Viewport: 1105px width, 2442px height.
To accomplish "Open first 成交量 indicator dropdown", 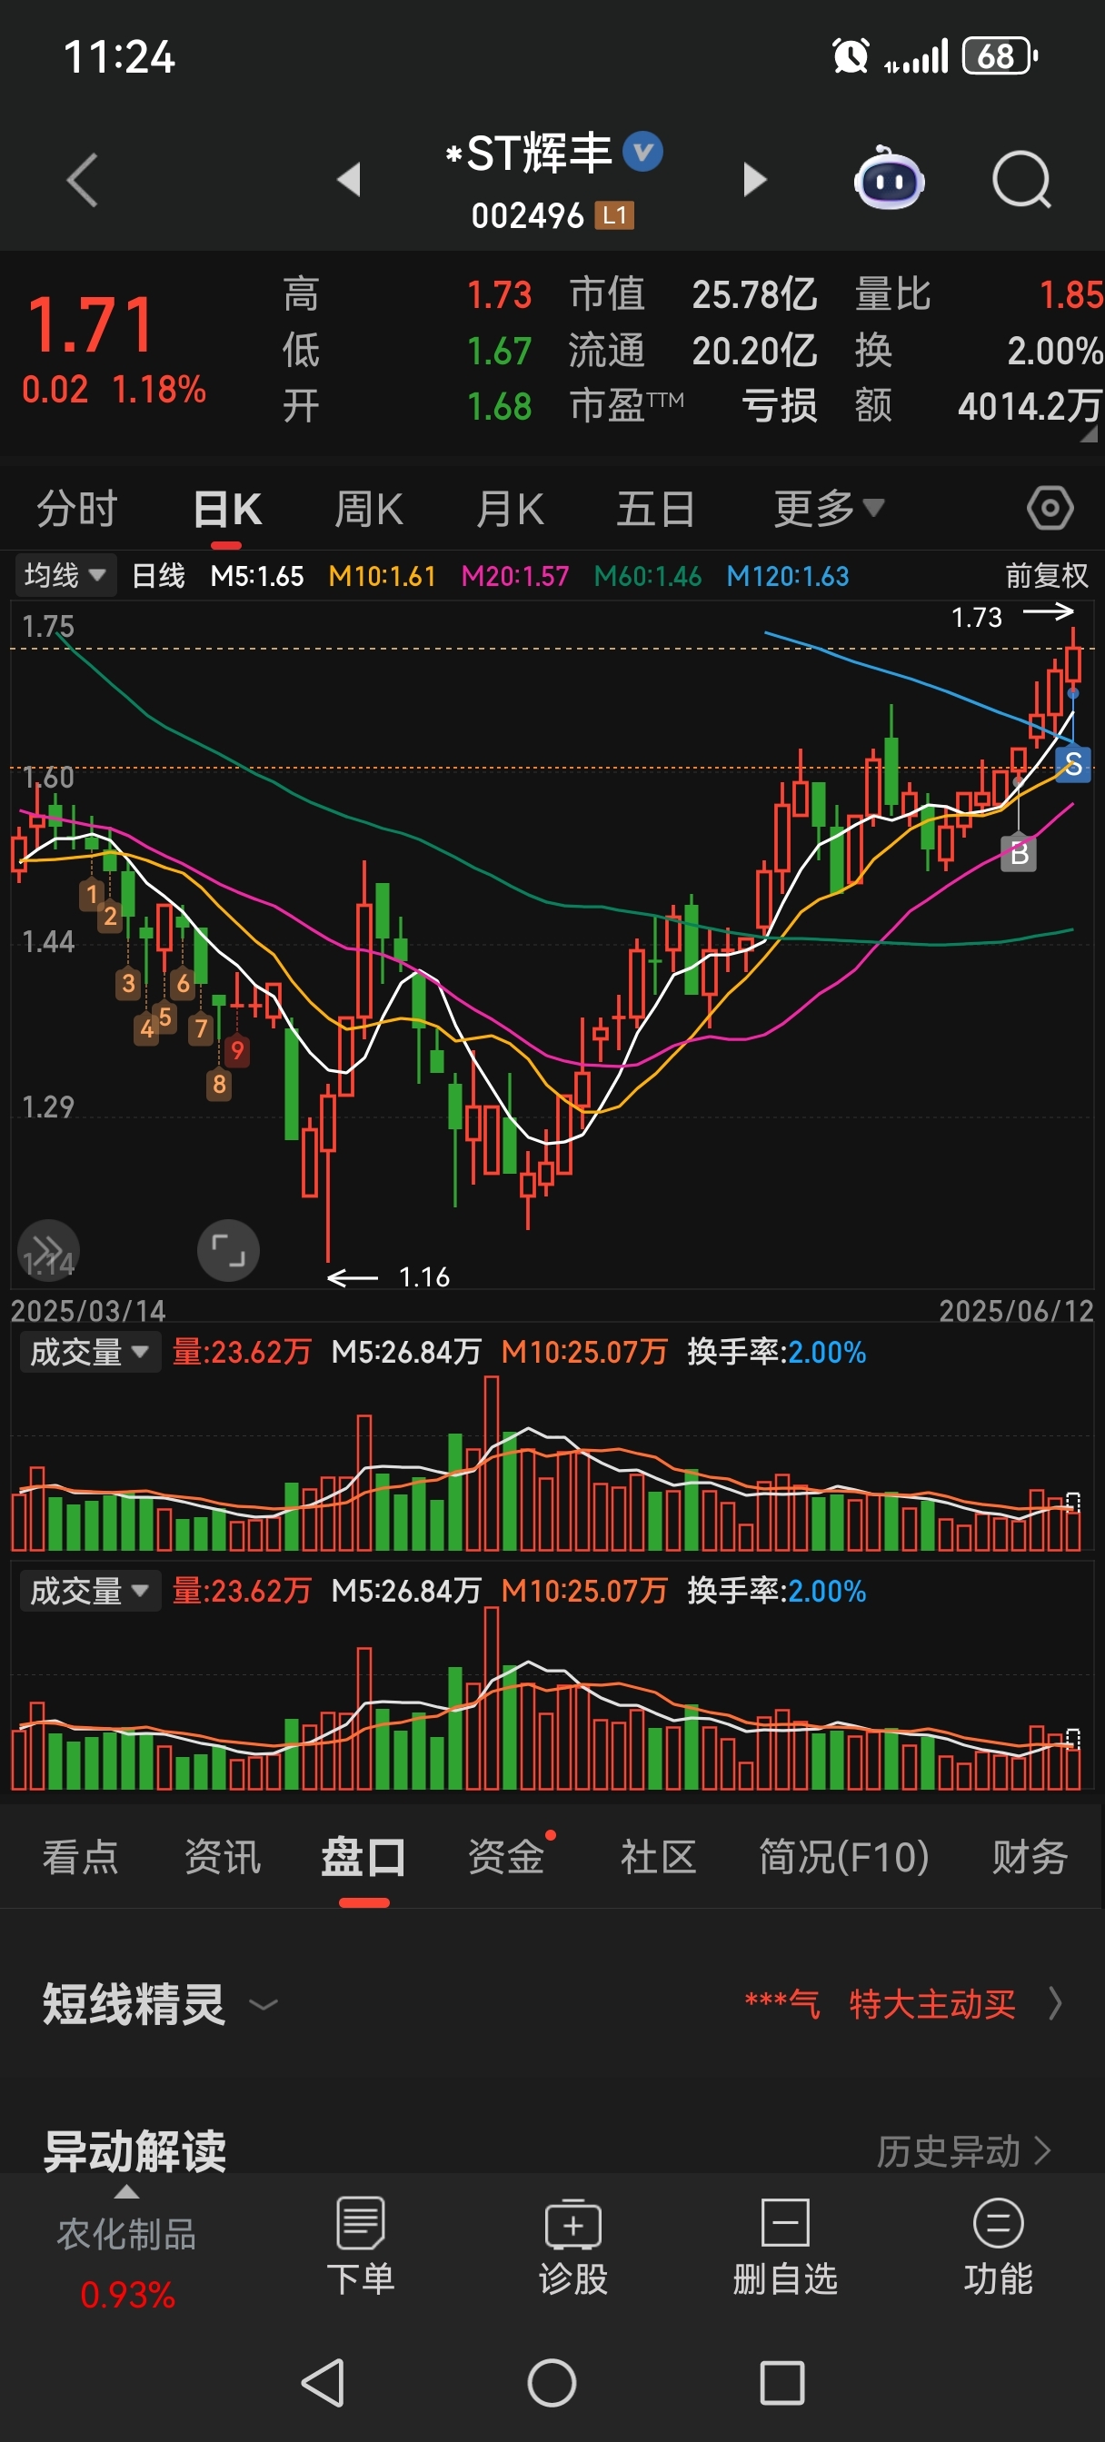I will pyautogui.click(x=89, y=1352).
